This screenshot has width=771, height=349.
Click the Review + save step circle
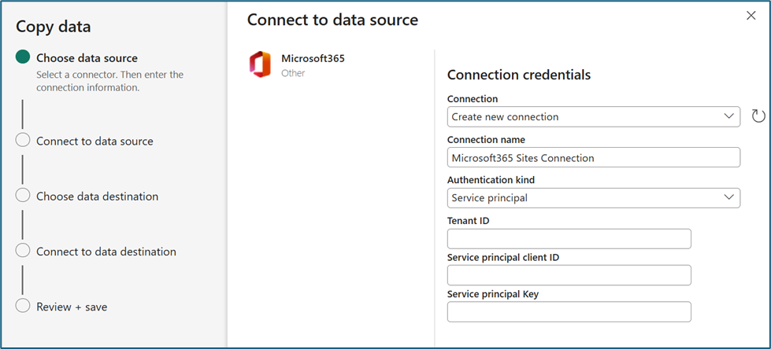[23, 305]
